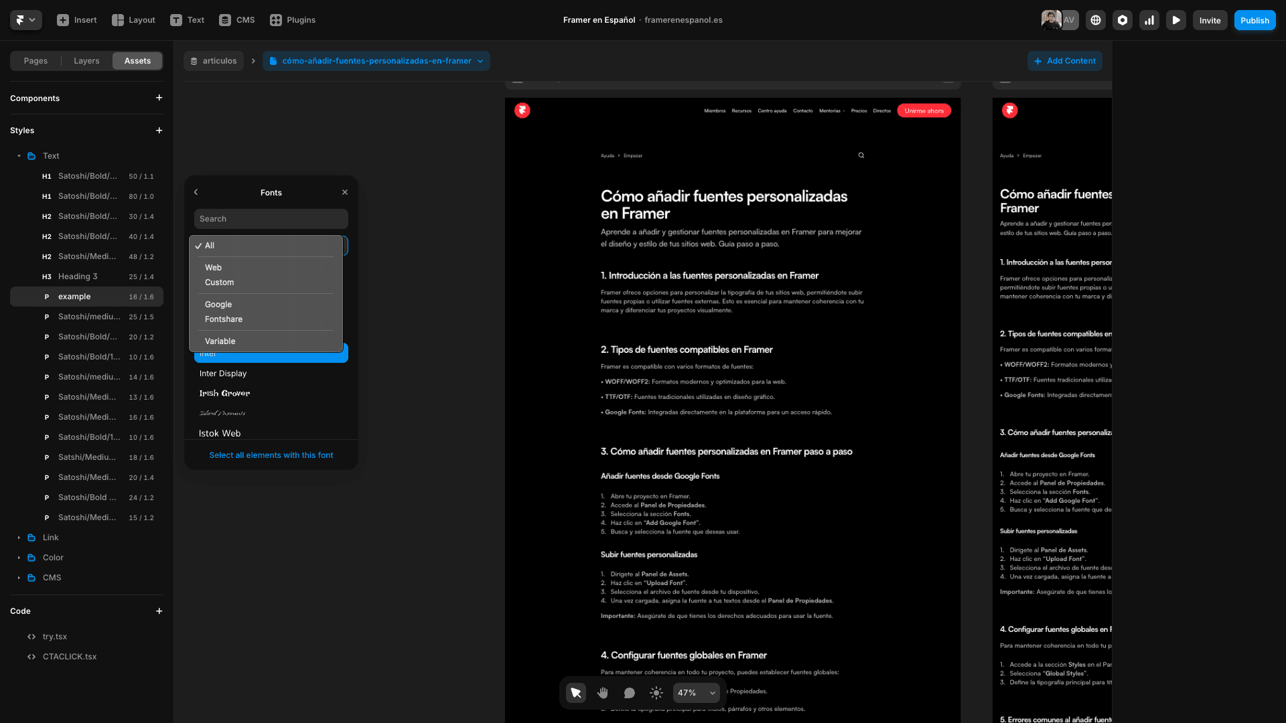Click the Publish button
This screenshot has height=723, width=1286.
[1255, 20]
